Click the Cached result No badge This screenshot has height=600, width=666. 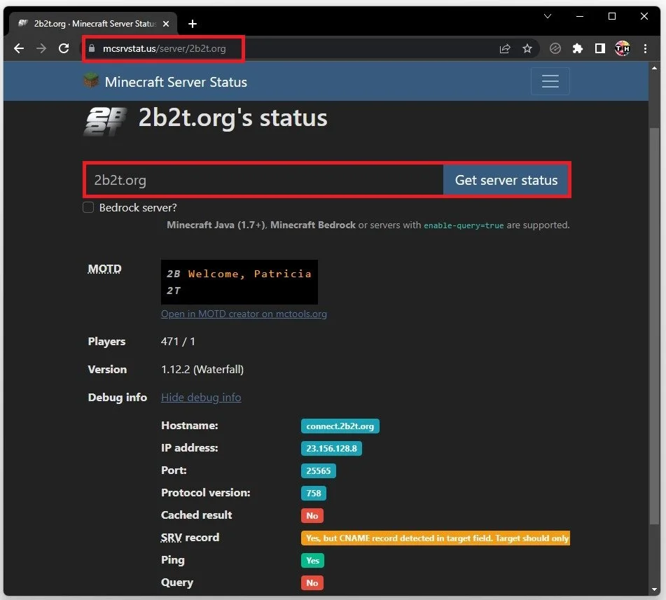click(x=312, y=516)
